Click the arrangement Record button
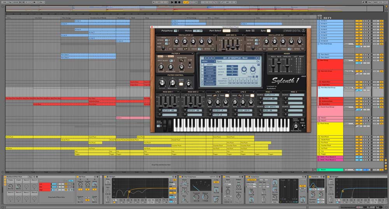The height and width of the screenshot is (209, 389). [x=180, y=2]
